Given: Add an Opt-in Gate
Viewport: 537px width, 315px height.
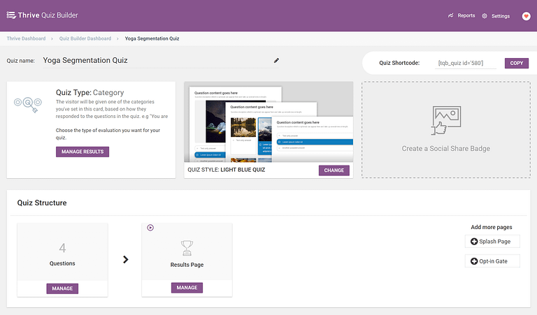Looking at the screenshot, I should 492,261.
